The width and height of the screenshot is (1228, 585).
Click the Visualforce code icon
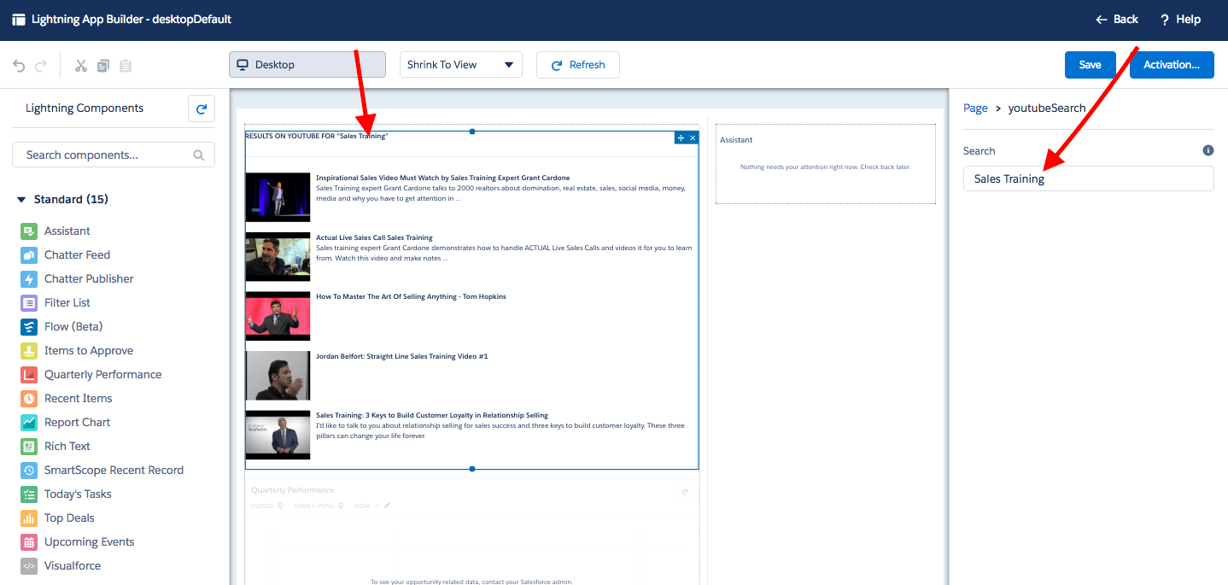29,565
